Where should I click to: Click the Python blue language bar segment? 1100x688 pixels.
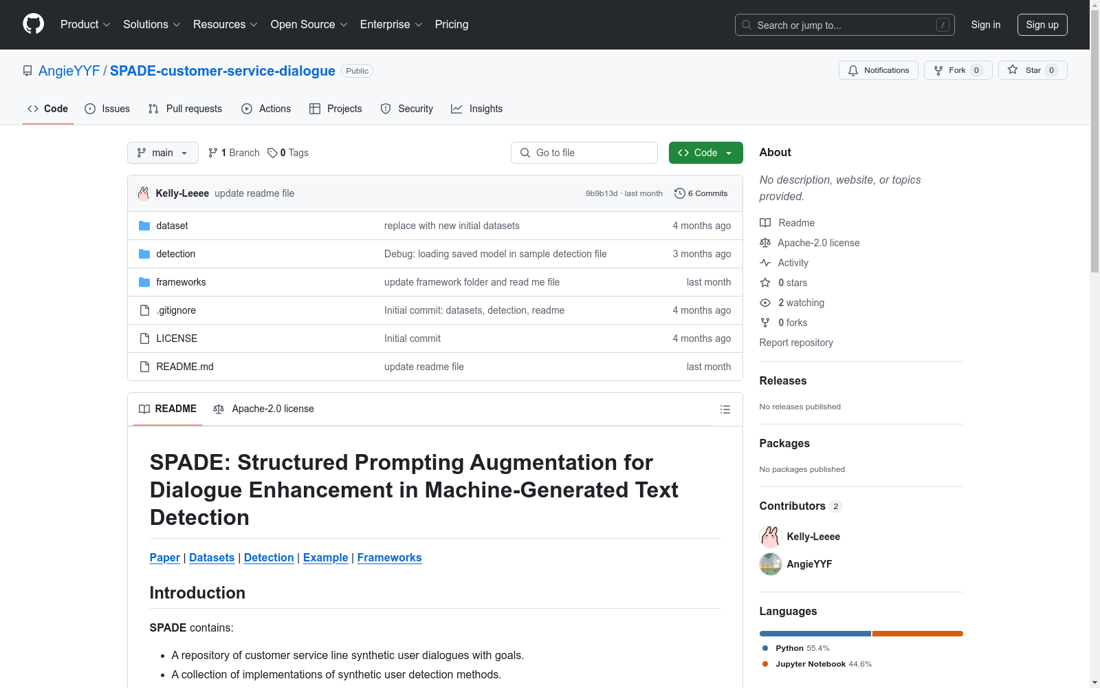pos(815,634)
